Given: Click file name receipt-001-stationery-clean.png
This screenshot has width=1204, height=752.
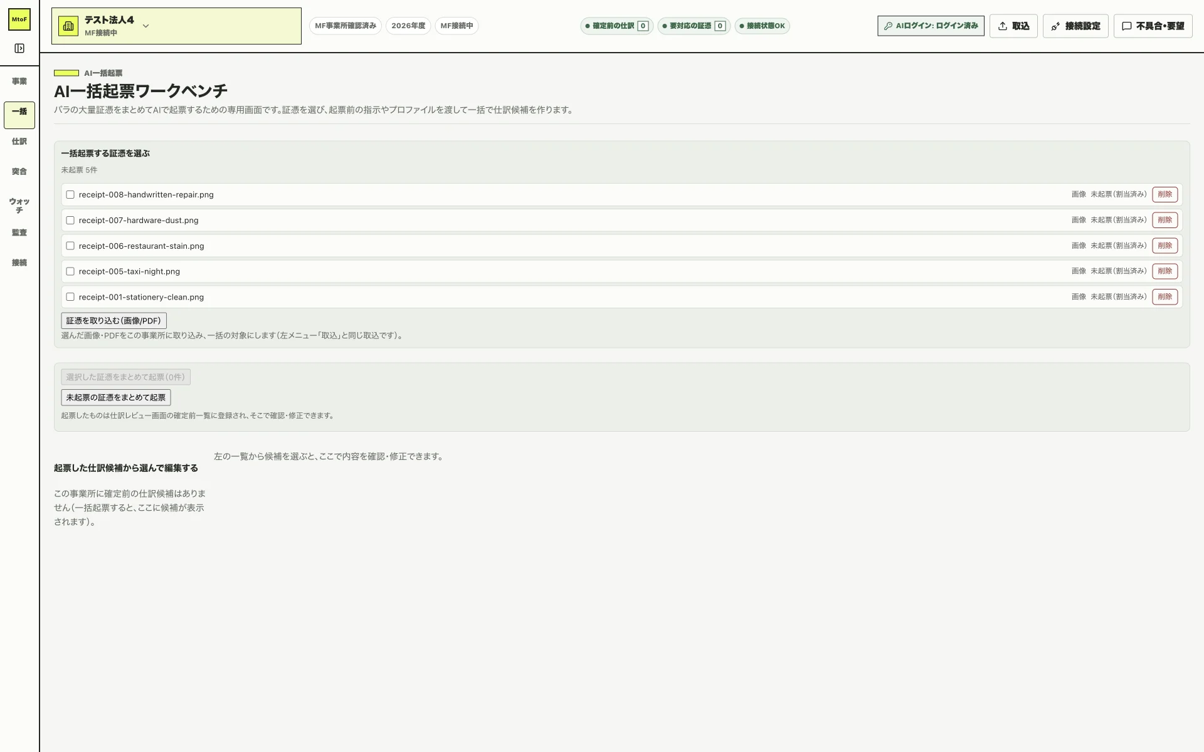Looking at the screenshot, I should point(141,297).
